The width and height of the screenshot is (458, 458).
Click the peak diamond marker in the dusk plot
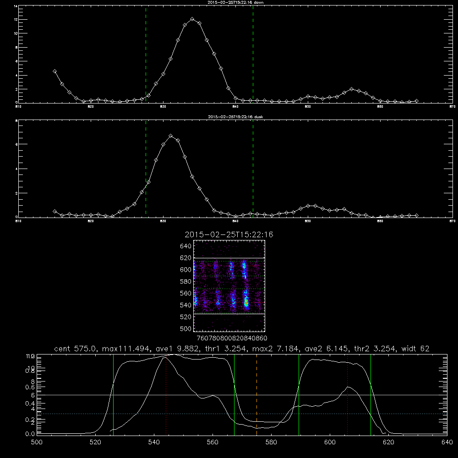[170, 136]
